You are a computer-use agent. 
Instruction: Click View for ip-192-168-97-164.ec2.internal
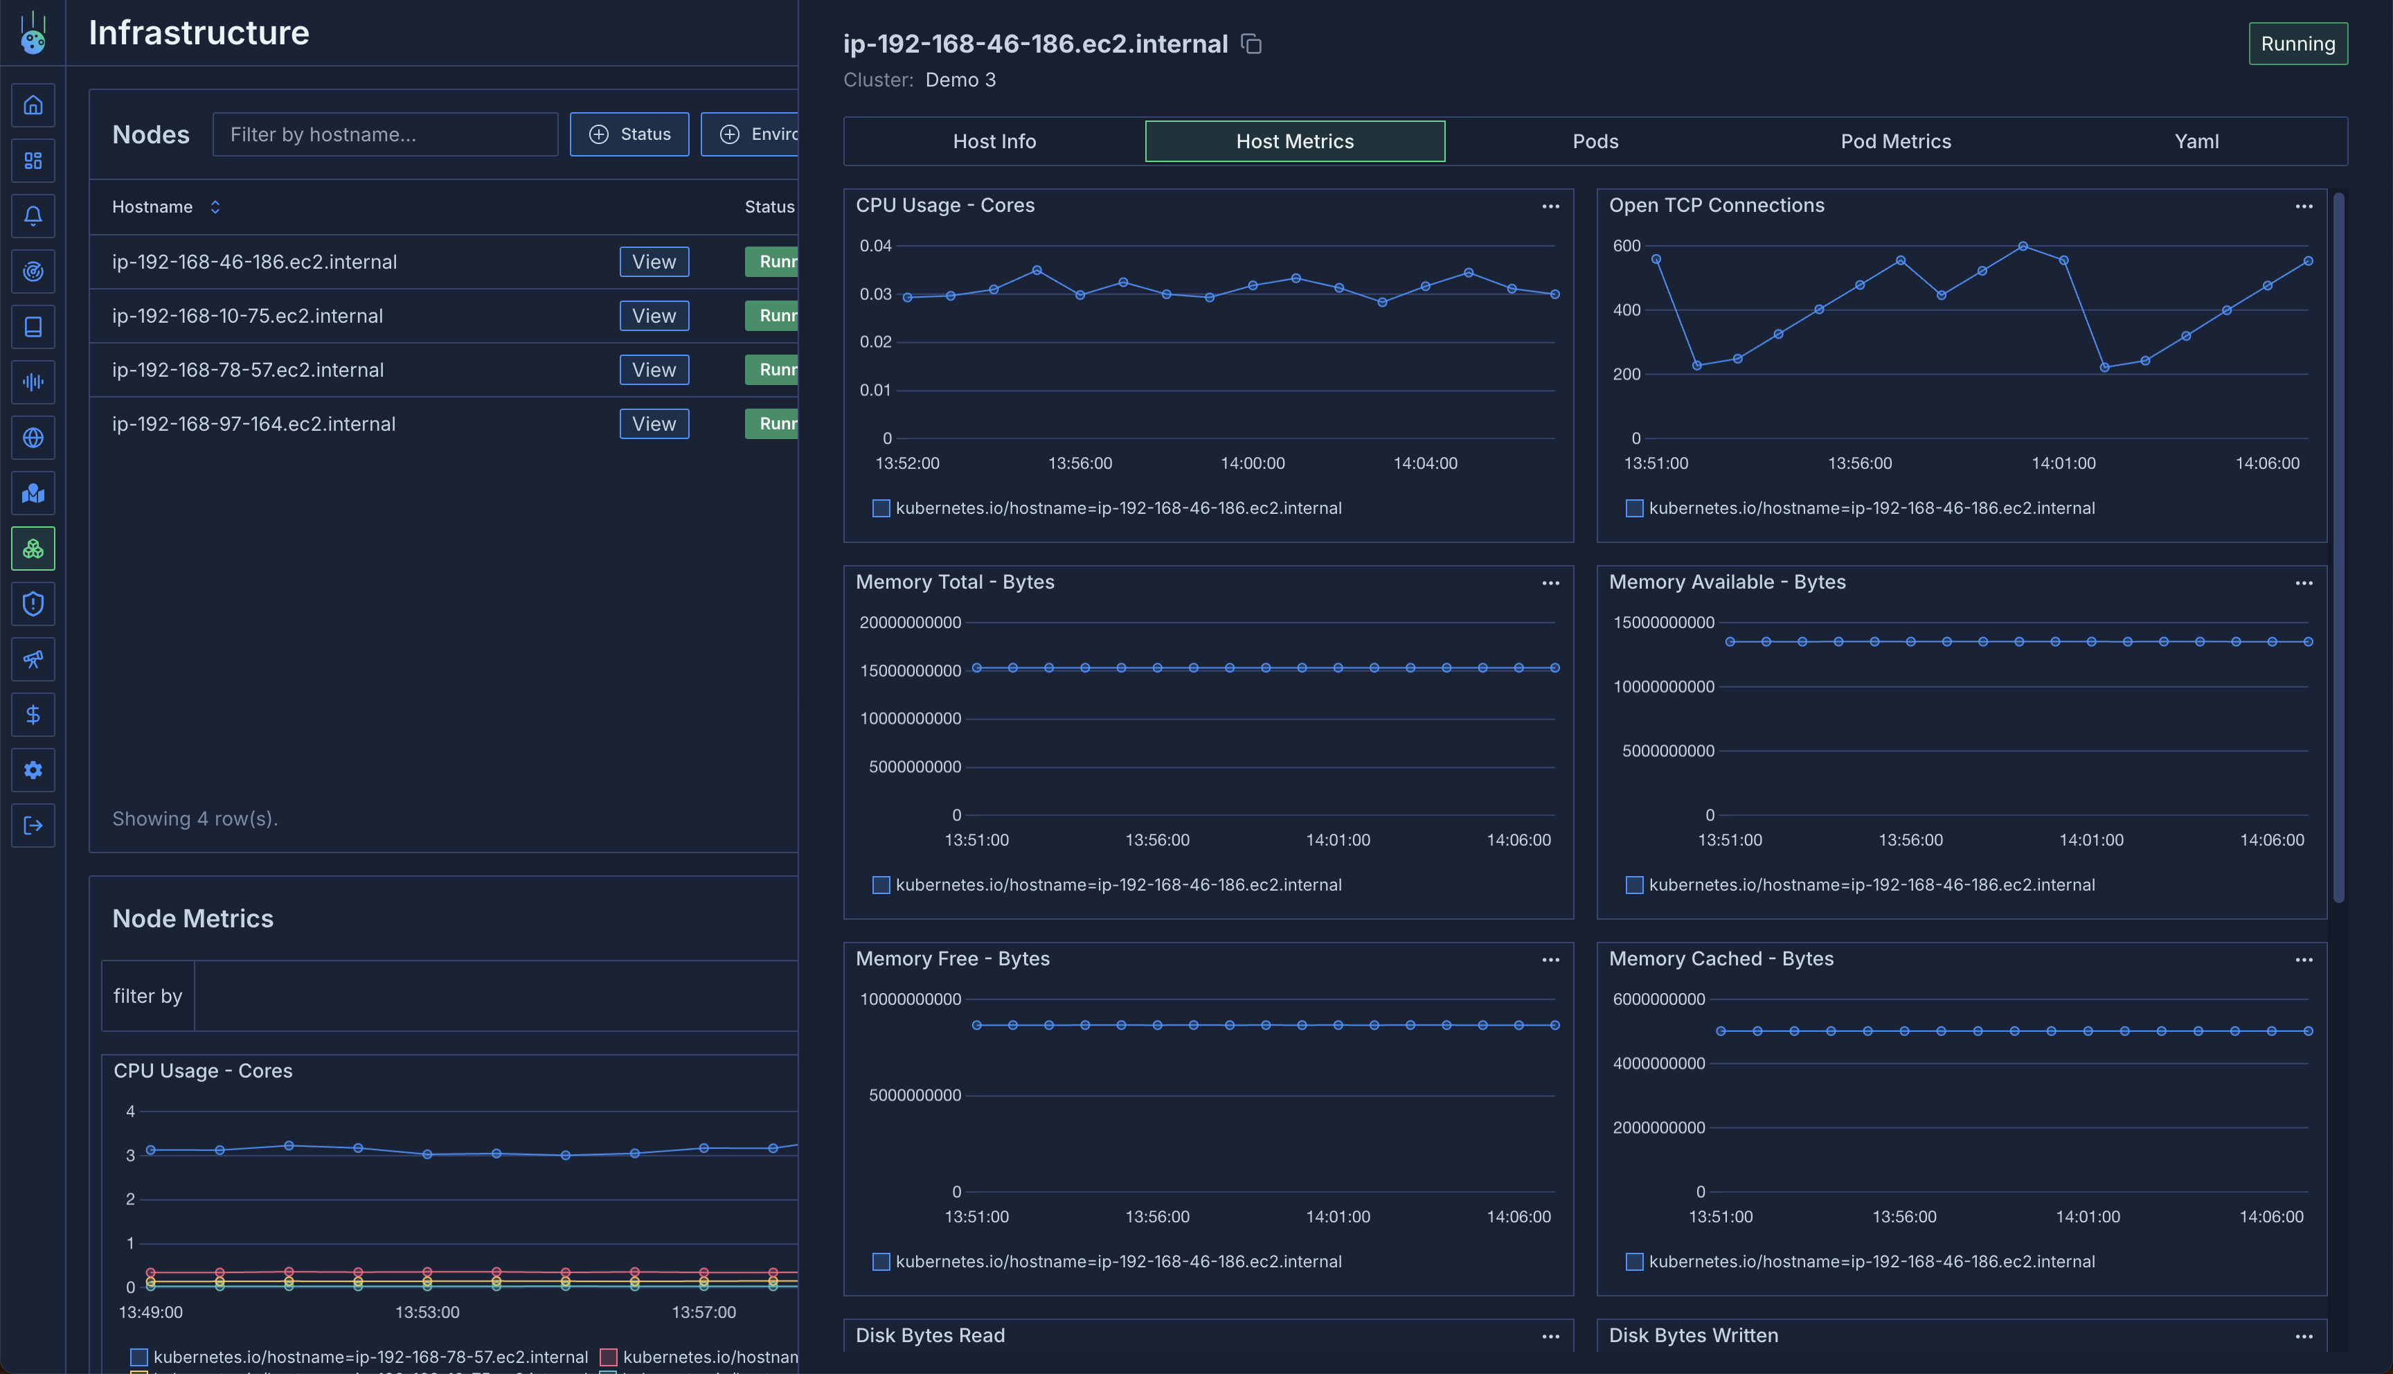(654, 424)
